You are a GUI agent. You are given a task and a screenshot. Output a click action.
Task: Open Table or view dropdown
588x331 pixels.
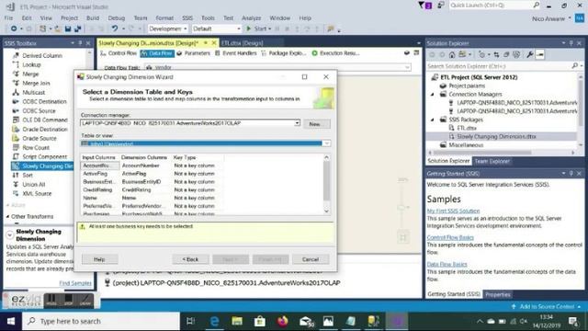coord(327,143)
